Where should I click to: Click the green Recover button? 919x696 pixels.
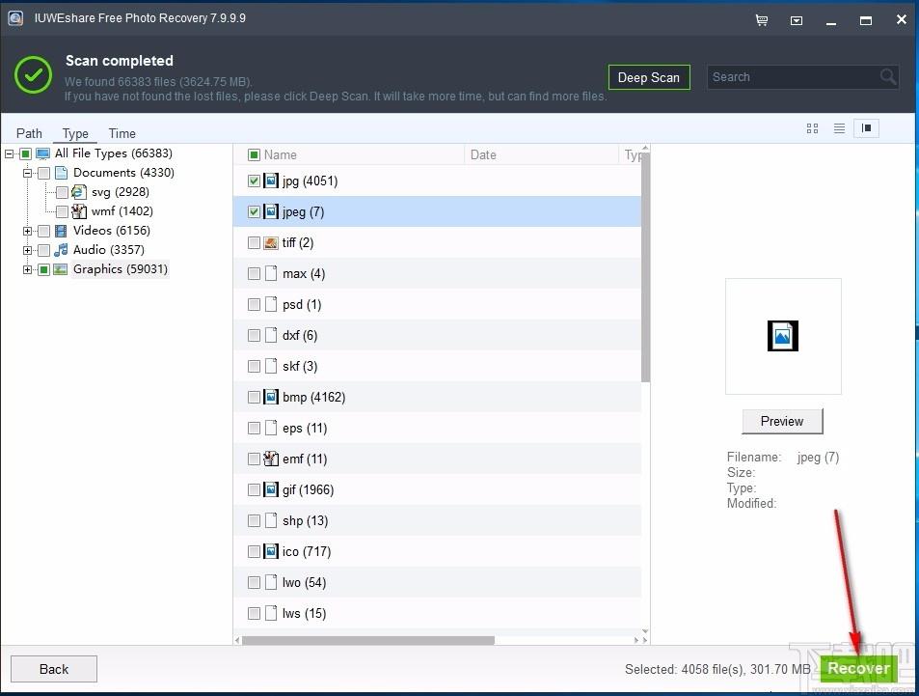click(858, 668)
